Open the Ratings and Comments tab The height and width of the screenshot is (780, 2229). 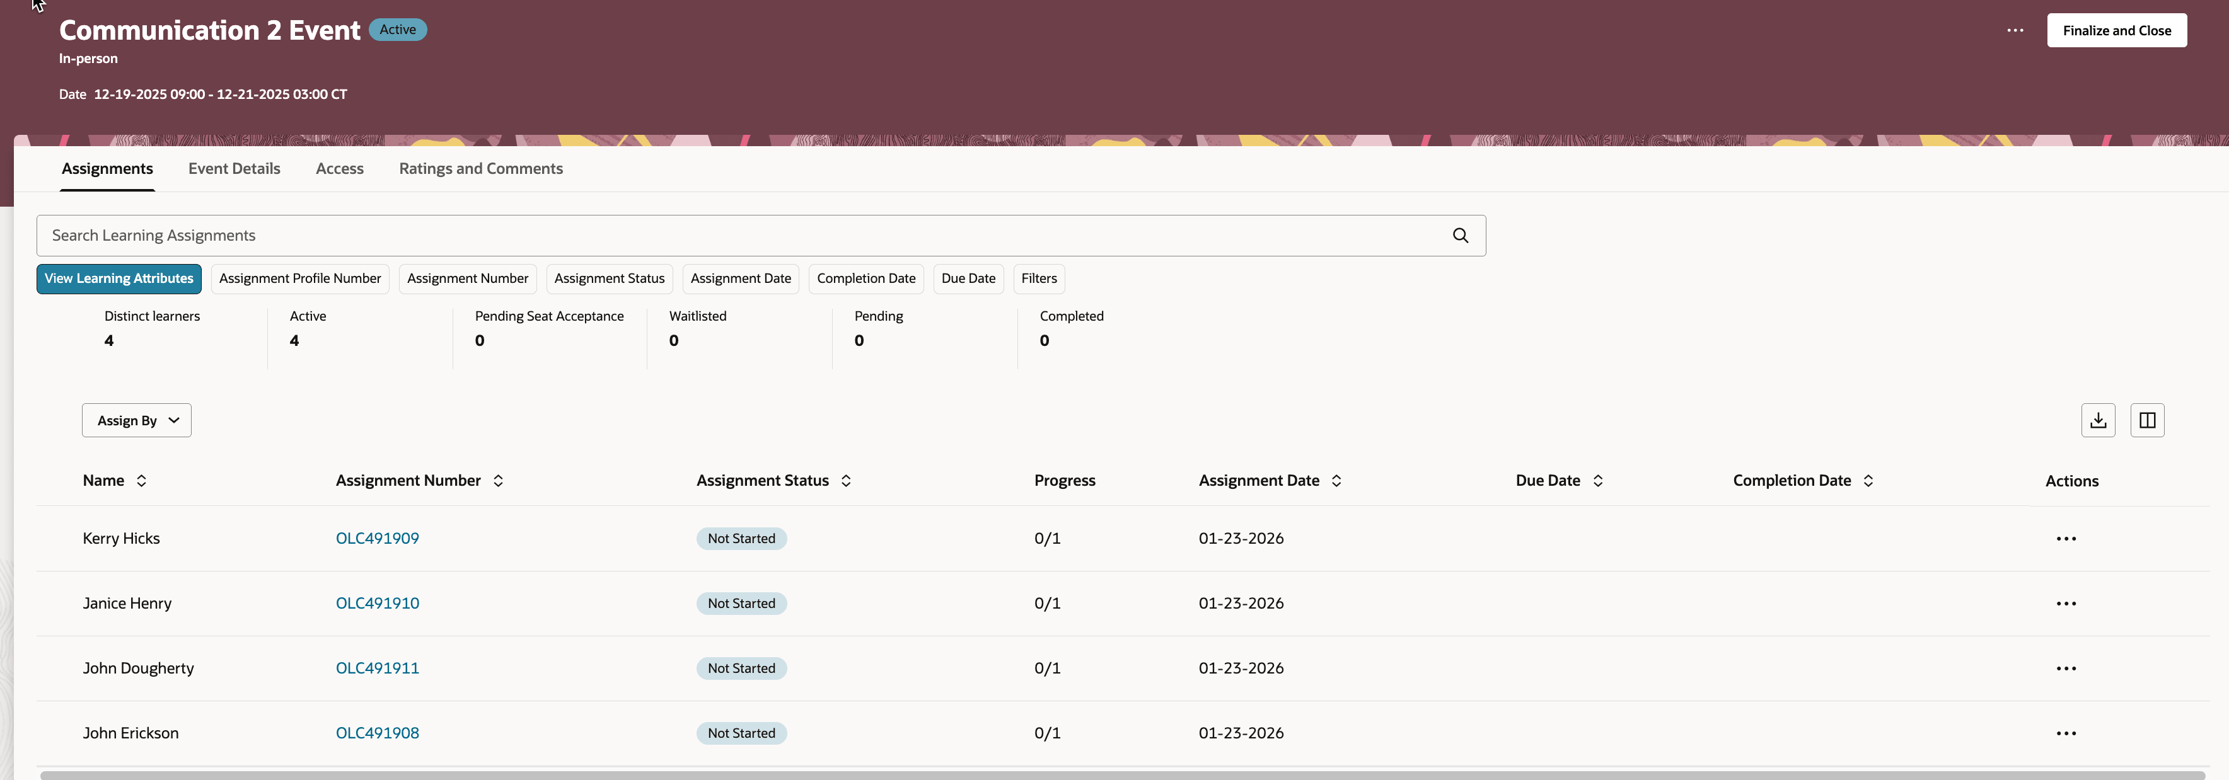click(481, 169)
